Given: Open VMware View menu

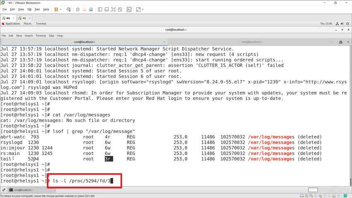Looking at the screenshot, I should click(x=21, y=10).
